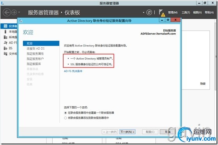The height and width of the screenshot is (145, 218).
Task: Click 配置(C) button
Action: tap(150, 132)
